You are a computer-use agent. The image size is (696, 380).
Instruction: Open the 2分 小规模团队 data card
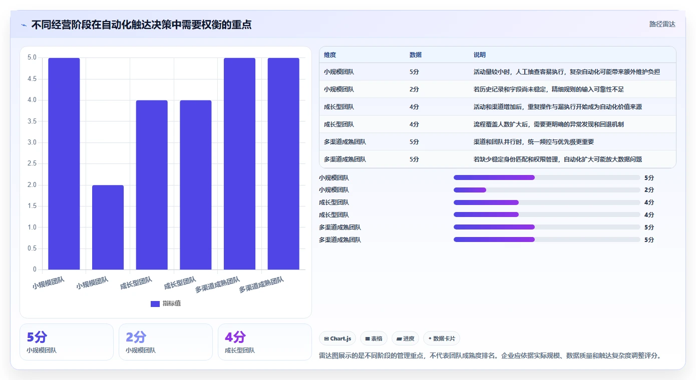coord(166,342)
